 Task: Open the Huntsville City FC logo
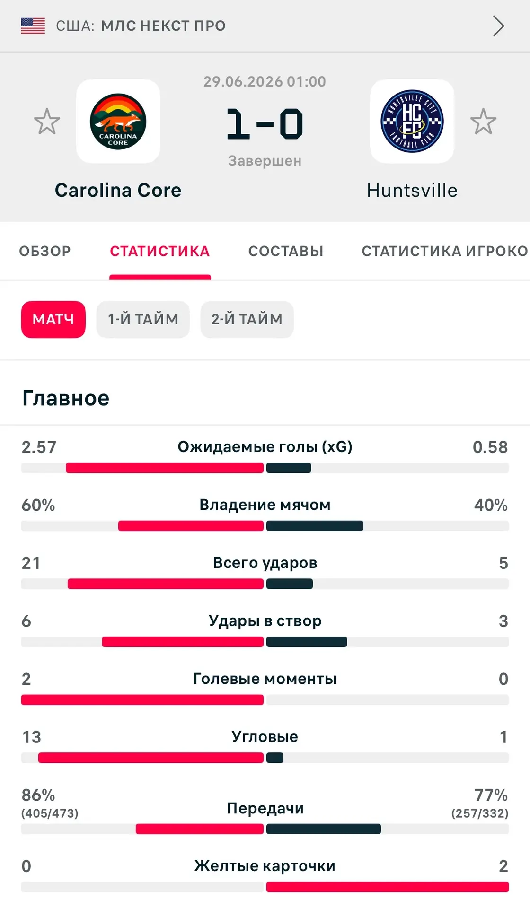point(412,121)
